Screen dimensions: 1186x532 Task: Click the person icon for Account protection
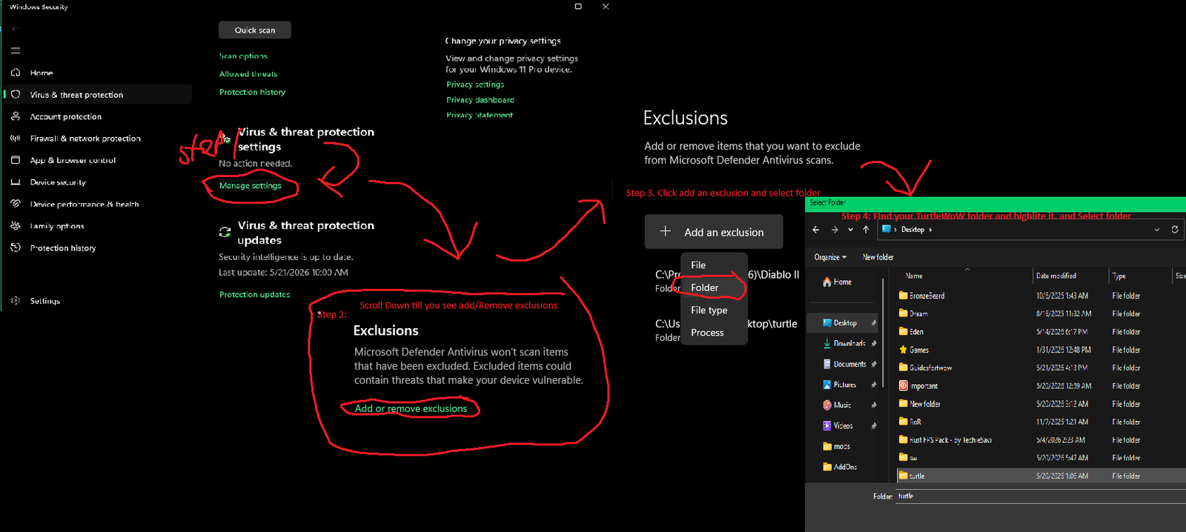(x=16, y=116)
